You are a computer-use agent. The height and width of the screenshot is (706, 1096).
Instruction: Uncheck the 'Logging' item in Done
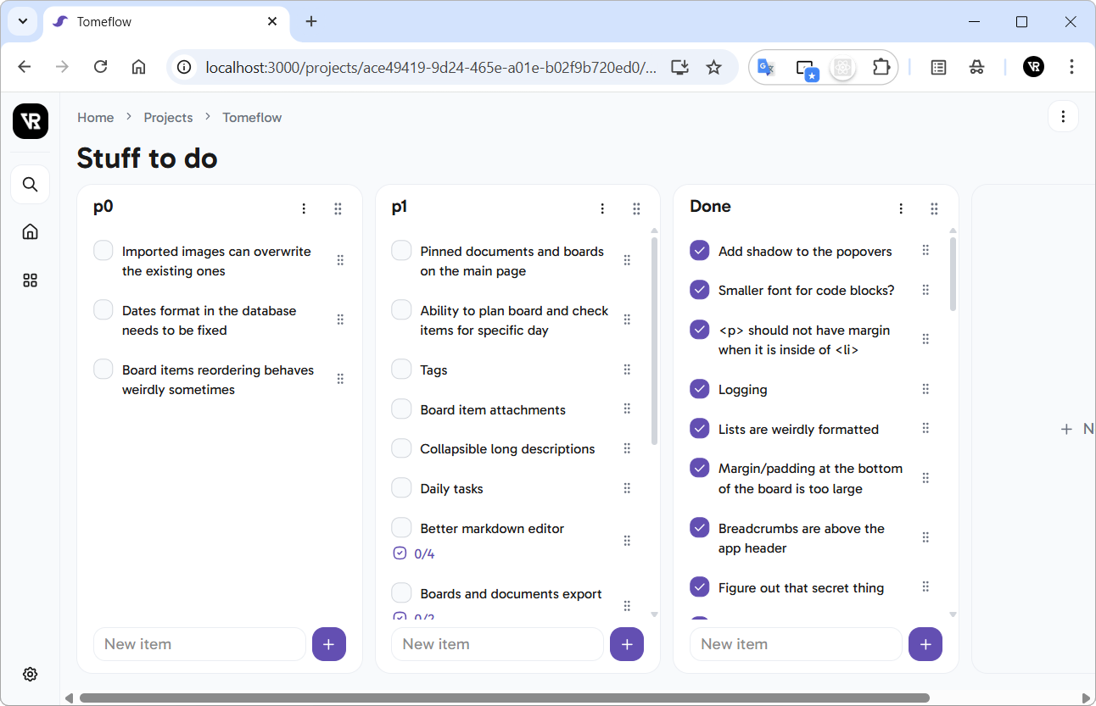(x=699, y=389)
